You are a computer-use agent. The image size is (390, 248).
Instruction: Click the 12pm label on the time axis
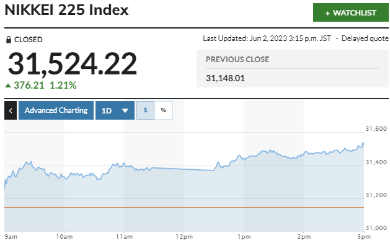click(184, 236)
